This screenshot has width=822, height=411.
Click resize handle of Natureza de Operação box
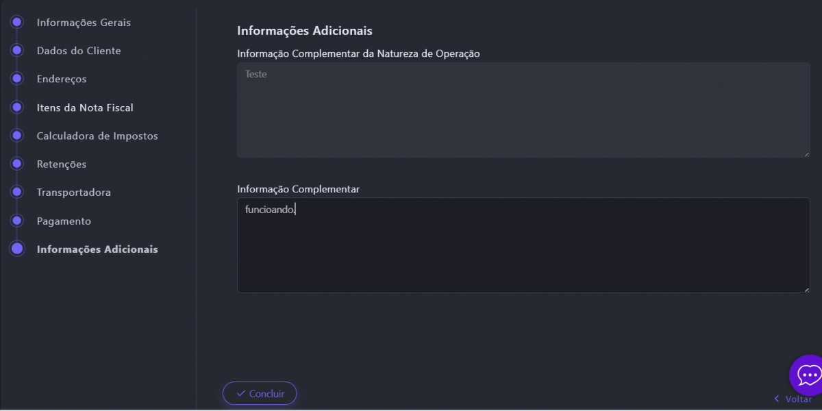tap(806, 154)
